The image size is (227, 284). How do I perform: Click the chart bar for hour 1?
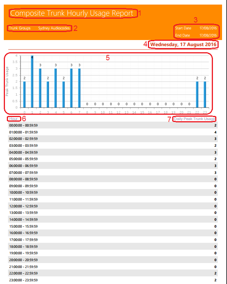[32, 82]
